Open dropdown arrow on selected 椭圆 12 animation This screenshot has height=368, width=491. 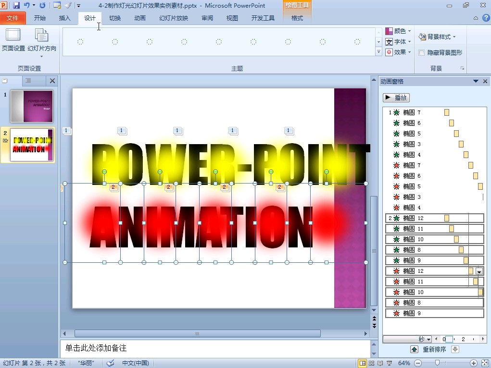click(479, 271)
